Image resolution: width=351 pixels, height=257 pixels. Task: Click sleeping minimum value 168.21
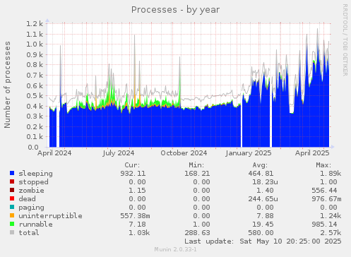pos(197,174)
